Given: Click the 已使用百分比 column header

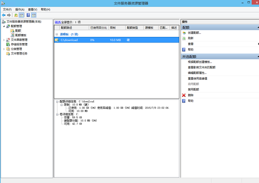Looking at the screenshot, I should [x=99, y=28].
